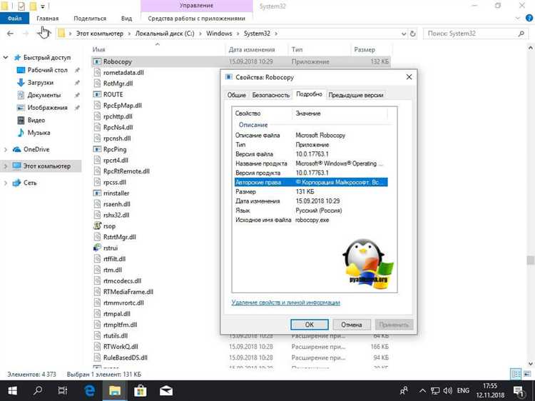Select the Авторские права property row
Image resolution: width=535 pixels, height=401 pixels.
311,182
